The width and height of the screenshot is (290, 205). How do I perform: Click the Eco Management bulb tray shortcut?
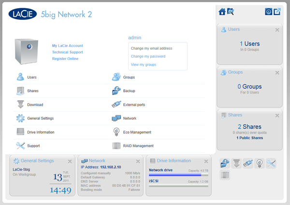(x=260, y=164)
